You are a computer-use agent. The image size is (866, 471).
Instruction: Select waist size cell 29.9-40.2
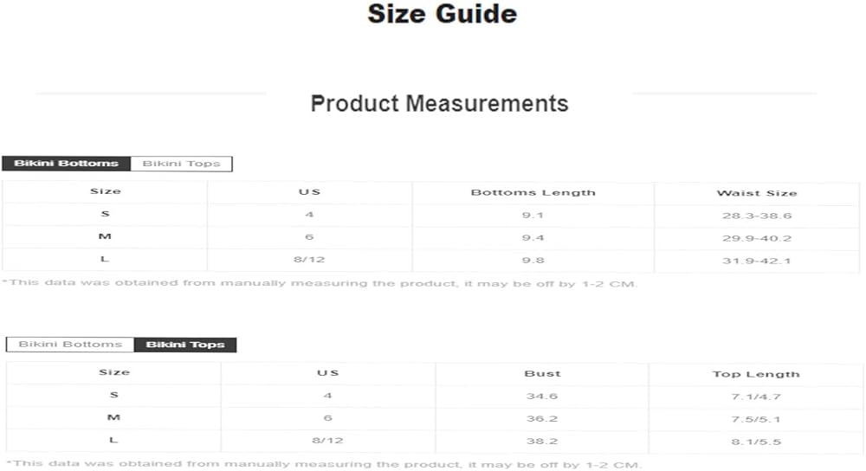tap(756, 238)
